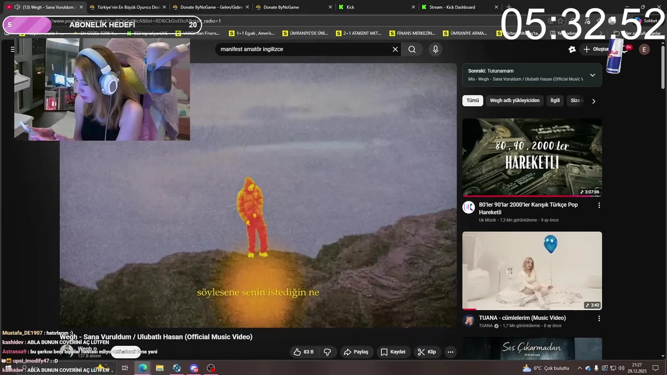Save the video with Kaydet
The height and width of the screenshot is (375, 667).
coord(393,352)
